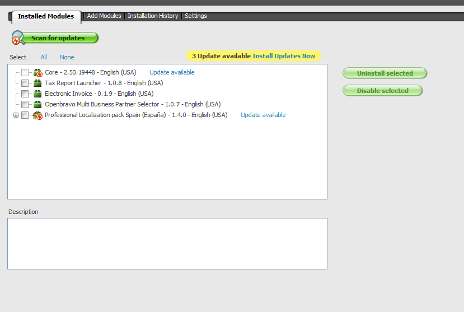Click the Tax Report Launcher module icon
Screen dimensions: 464x312
tap(38, 83)
